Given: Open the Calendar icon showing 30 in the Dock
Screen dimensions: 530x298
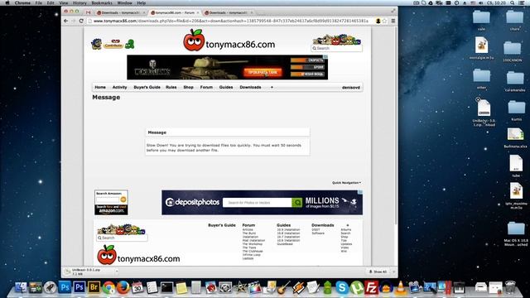Looking at the screenshot, I should (137, 287).
